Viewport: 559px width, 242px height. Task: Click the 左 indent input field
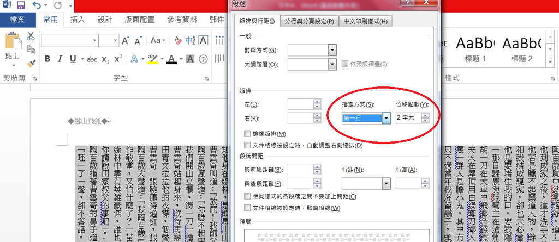301,104
